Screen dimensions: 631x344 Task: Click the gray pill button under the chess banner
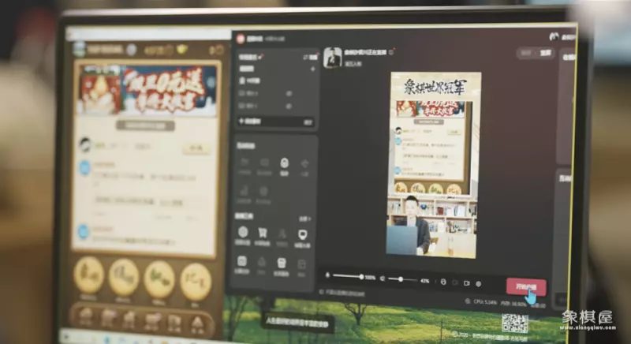pos(145,125)
